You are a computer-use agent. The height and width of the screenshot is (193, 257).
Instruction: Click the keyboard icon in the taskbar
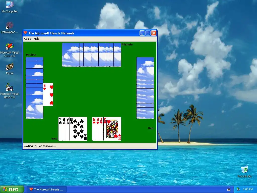click(229, 189)
